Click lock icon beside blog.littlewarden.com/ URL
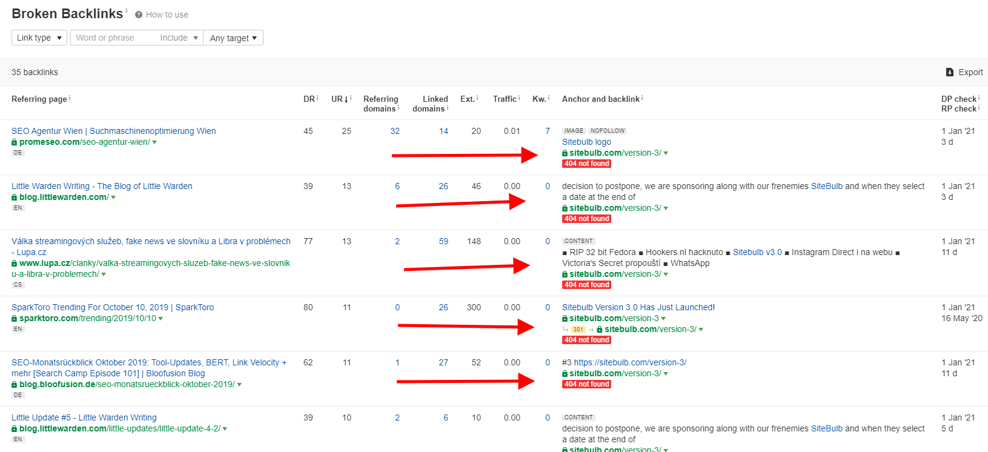 [x=15, y=198]
